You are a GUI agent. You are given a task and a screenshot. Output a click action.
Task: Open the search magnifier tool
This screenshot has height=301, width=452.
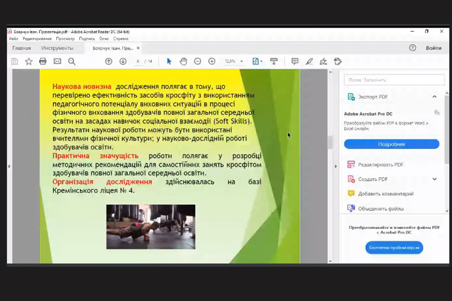click(72, 61)
